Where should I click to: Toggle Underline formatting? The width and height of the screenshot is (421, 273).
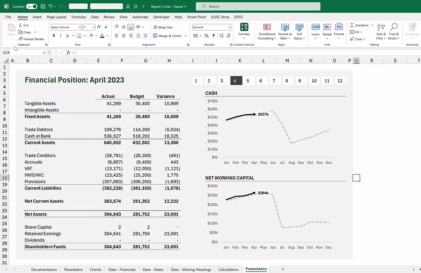(67, 35)
